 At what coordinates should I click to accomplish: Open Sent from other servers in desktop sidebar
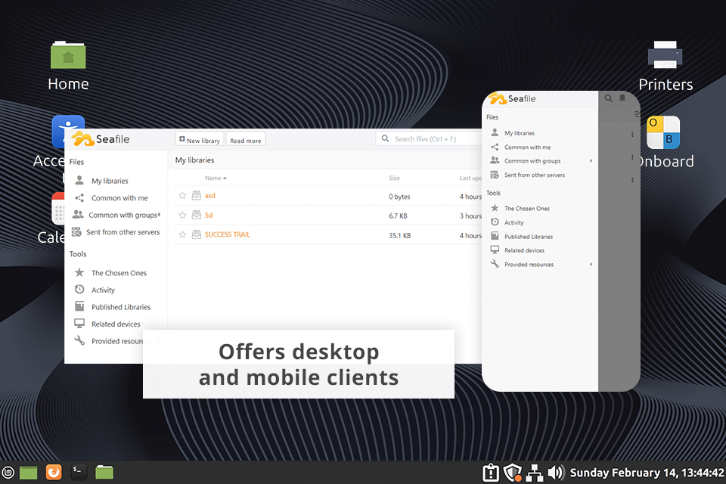click(x=123, y=232)
